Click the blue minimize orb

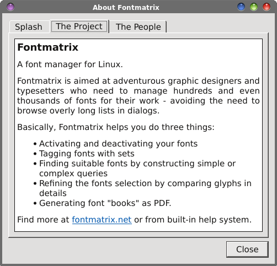pos(241,7)
